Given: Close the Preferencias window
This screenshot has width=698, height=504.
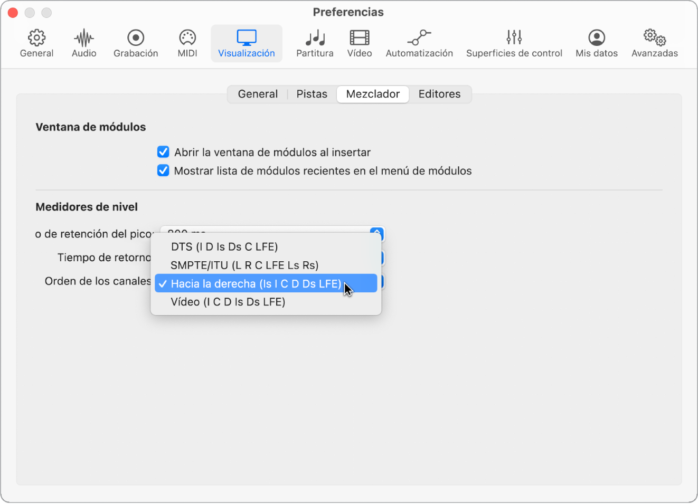Looking at the screenshot, I should 13,13.
